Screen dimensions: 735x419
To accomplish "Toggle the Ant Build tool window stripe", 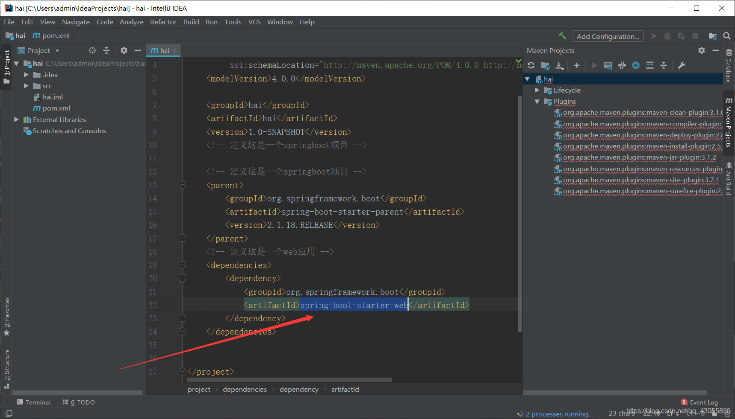I will (729, 179).
